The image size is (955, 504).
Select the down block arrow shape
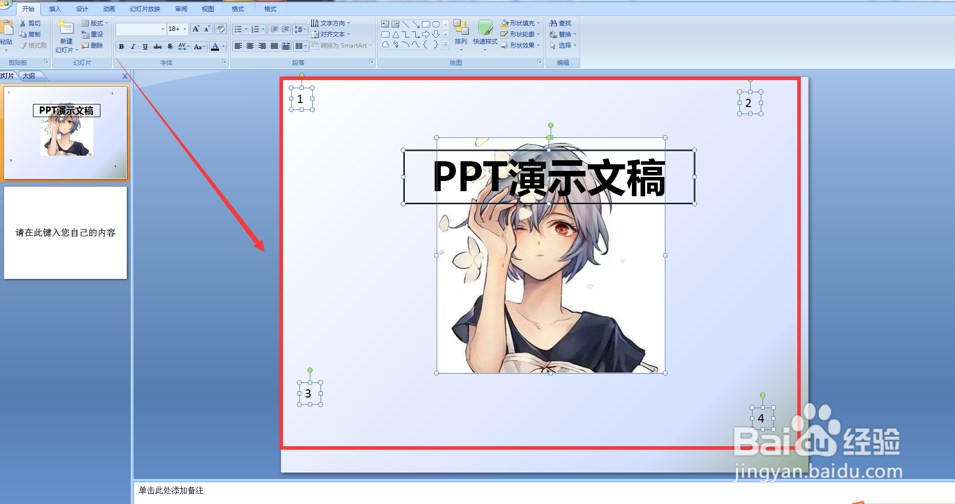(436, 34)
